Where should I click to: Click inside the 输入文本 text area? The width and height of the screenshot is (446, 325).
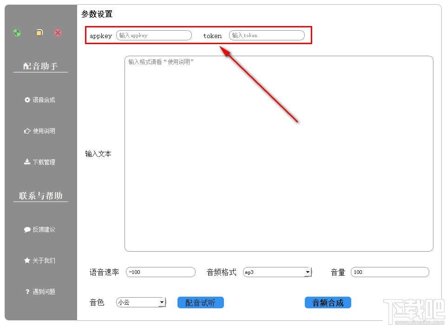[x=279, y=153]
